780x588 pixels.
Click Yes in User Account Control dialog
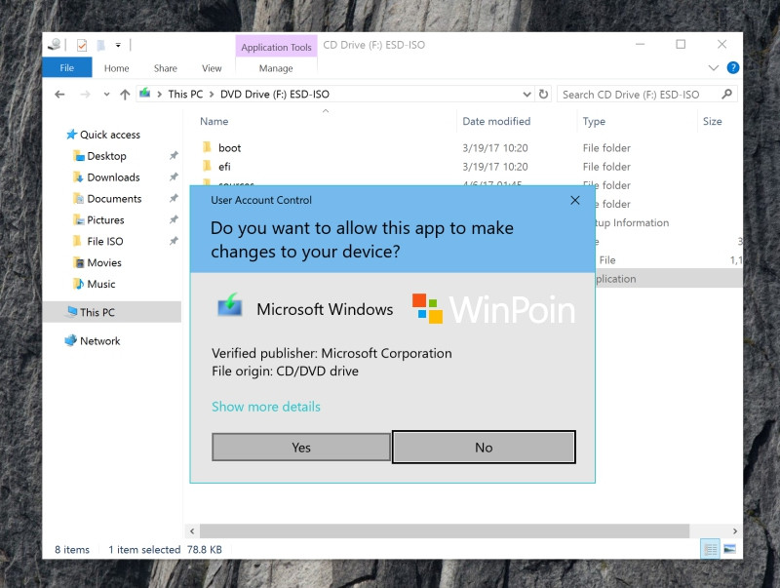(301, 448)
